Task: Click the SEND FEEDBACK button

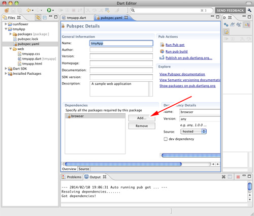Action: (230, 11)
